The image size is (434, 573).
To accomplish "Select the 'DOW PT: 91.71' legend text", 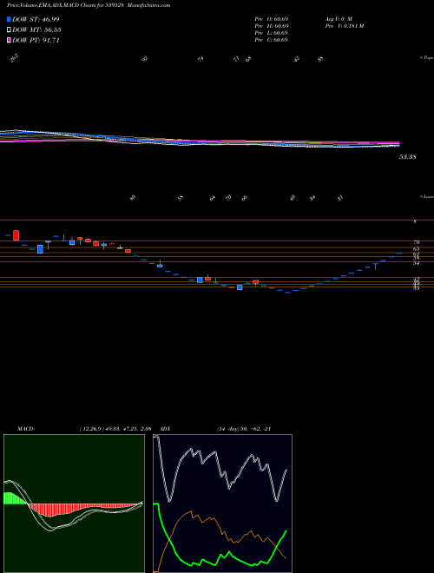I will click(36, 40).
